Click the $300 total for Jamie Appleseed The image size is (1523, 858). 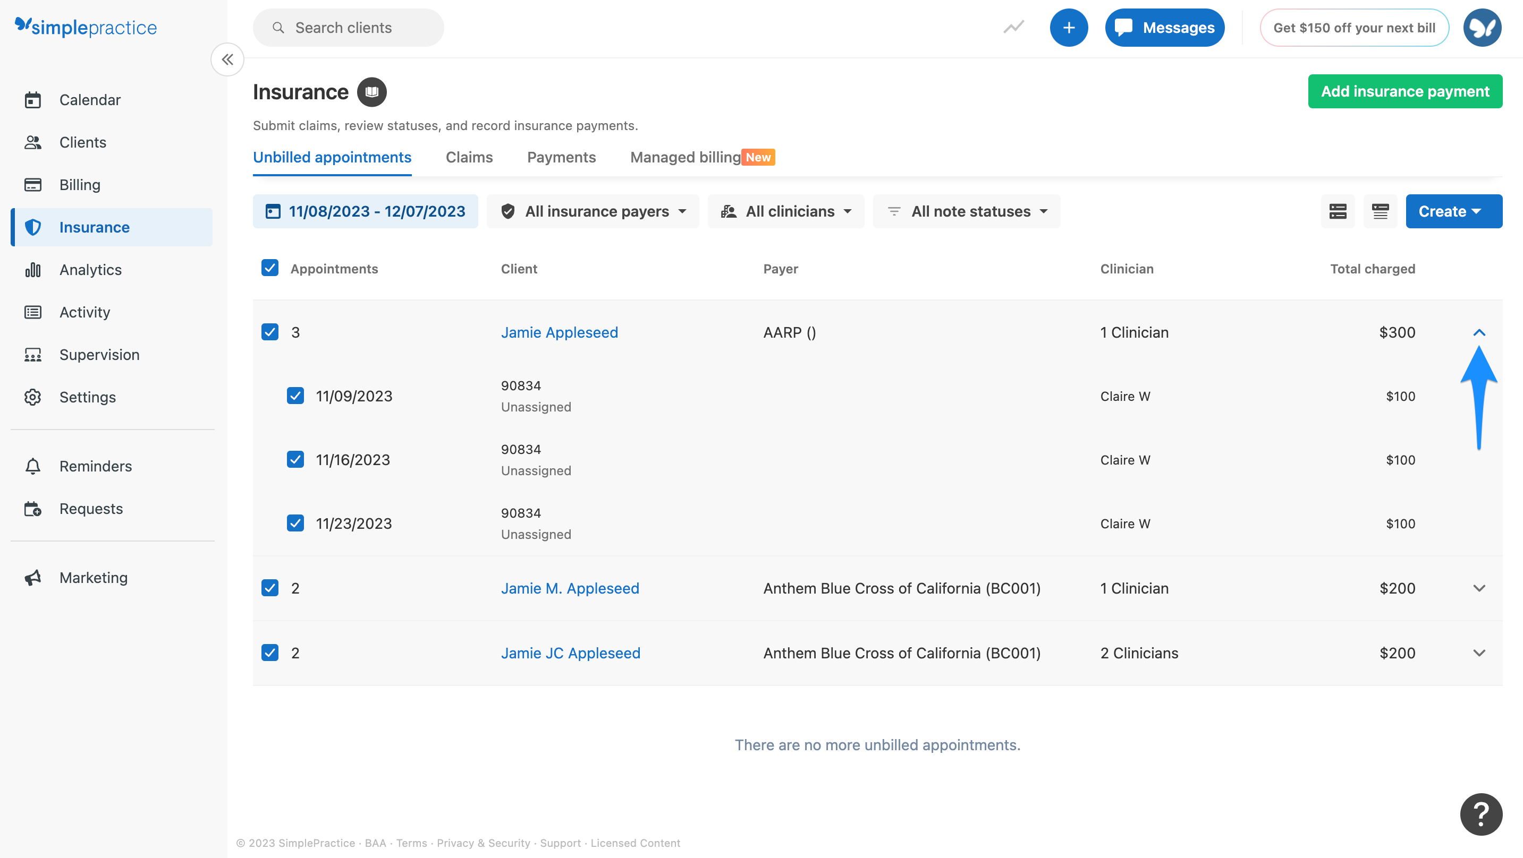point(1397,332)
